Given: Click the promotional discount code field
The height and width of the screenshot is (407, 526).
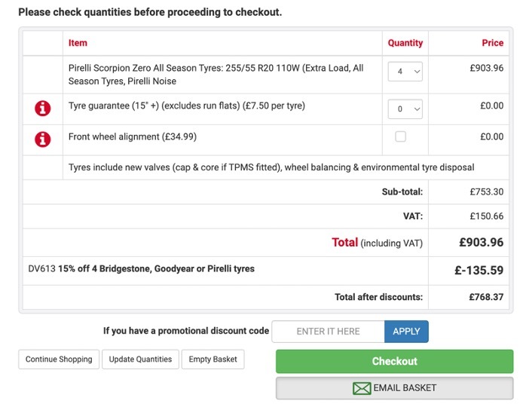Looking at the screenshot, I should 328,332.
